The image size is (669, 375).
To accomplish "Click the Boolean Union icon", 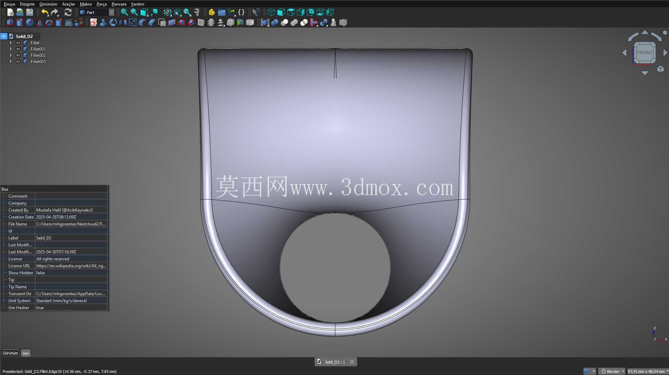I will coord(294,23).
